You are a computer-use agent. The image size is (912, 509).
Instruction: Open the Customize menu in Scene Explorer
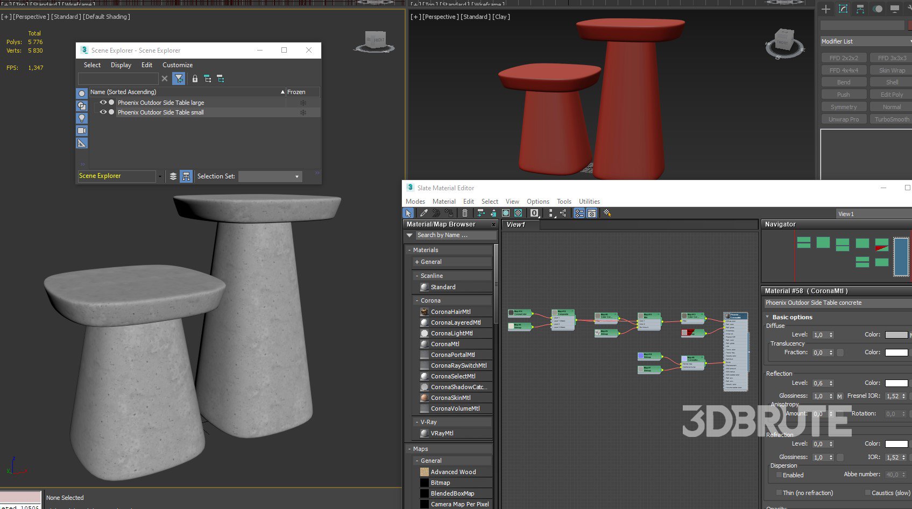click(178, 65)
